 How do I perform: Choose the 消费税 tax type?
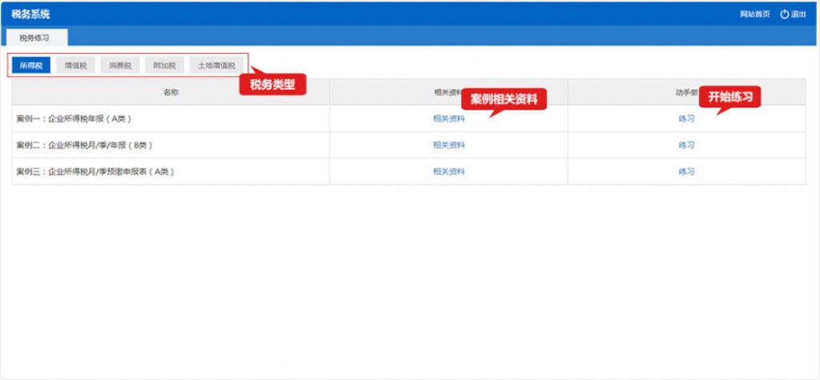(x=120, y=66)
